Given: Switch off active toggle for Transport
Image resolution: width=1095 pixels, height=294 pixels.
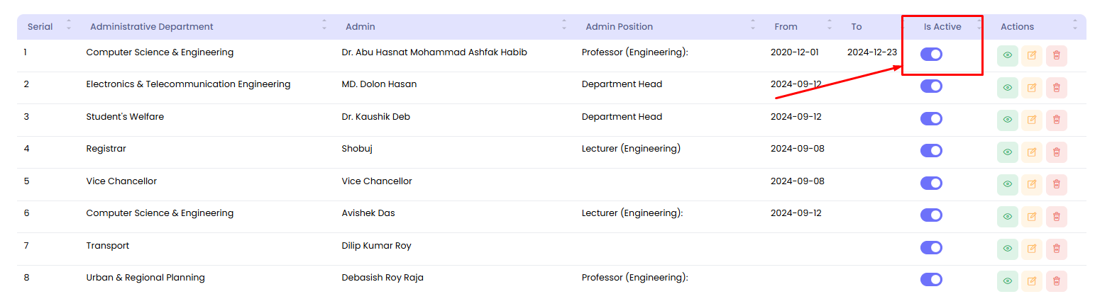Looking at the screenshot, I should pyautogui.click(x=931, y=247).
